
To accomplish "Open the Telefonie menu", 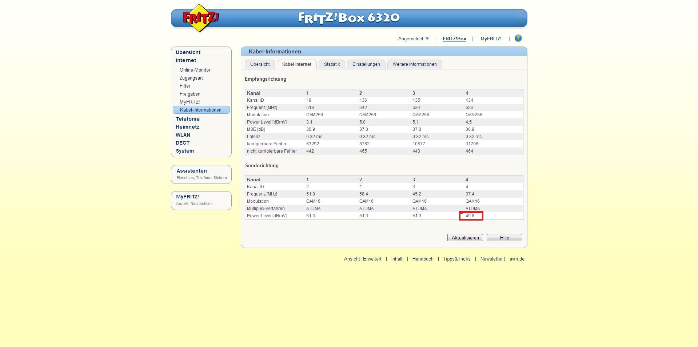I will click(x=188, y=119).
